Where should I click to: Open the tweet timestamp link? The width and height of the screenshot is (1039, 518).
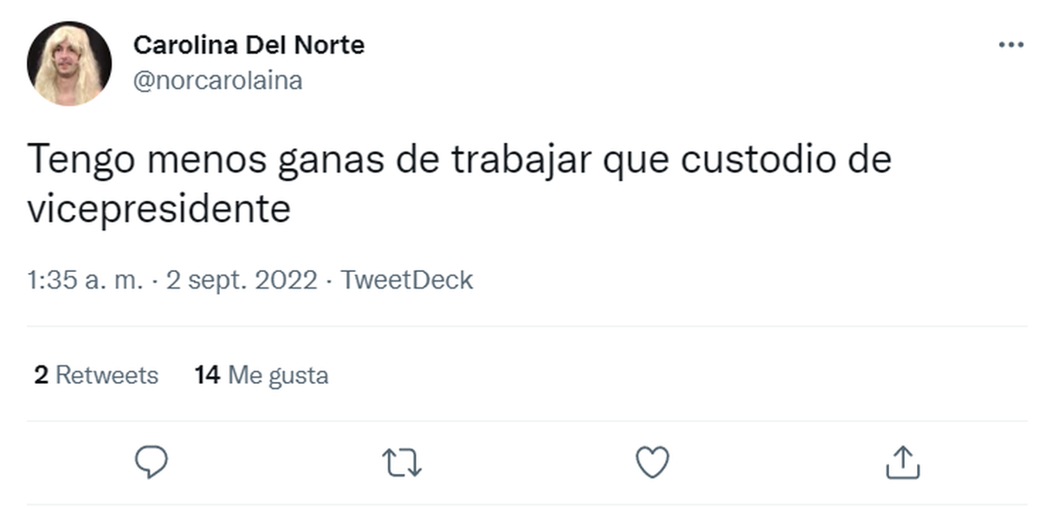pos(171,280)
